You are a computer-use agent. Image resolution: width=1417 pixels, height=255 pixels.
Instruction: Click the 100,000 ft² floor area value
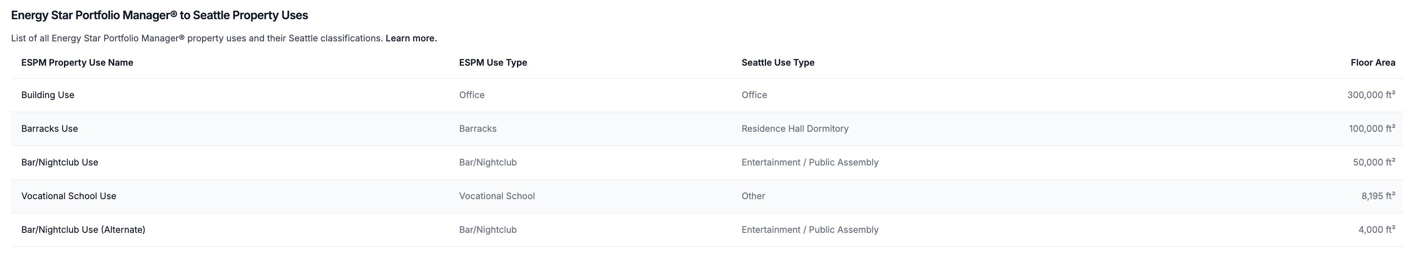tap(1371, 129)
